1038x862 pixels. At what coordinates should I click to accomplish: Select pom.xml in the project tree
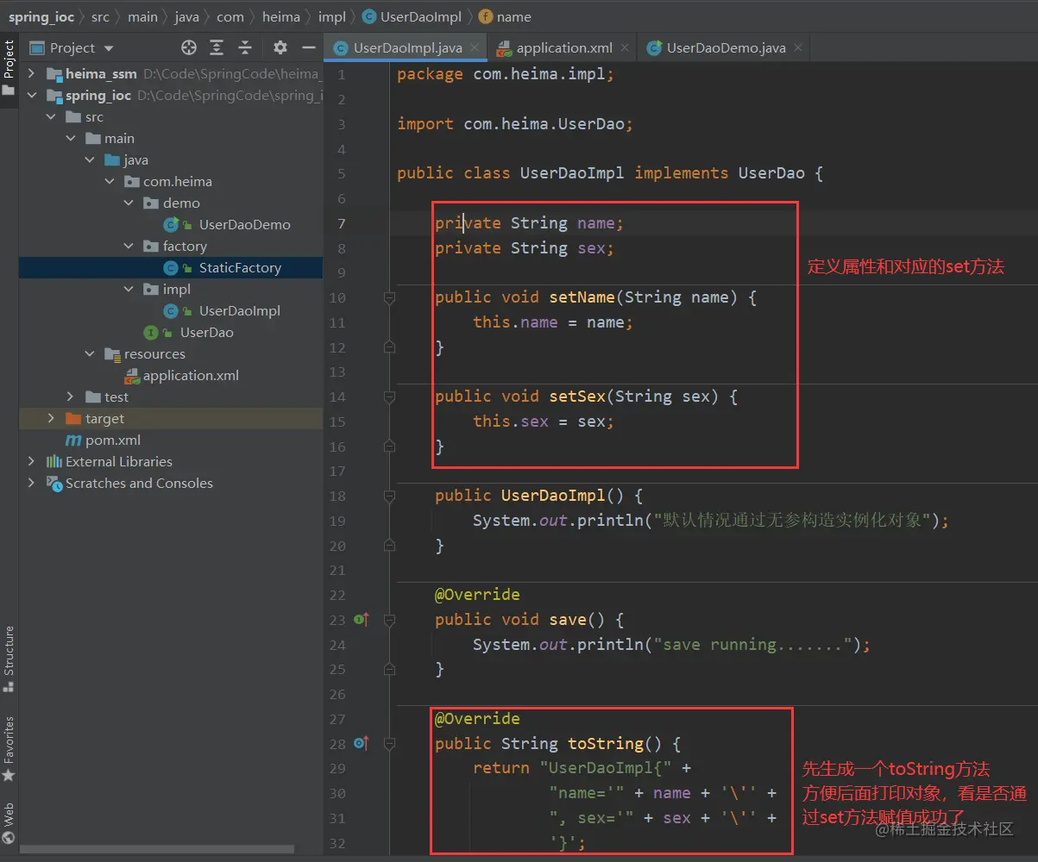click(x=112, y=440)
